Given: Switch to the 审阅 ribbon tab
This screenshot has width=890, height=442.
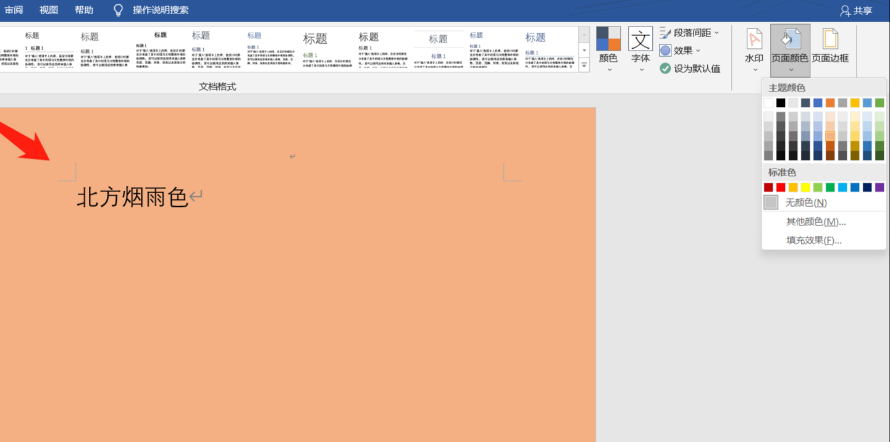Looking at the screenshot, I should click(x=14, y=9).
